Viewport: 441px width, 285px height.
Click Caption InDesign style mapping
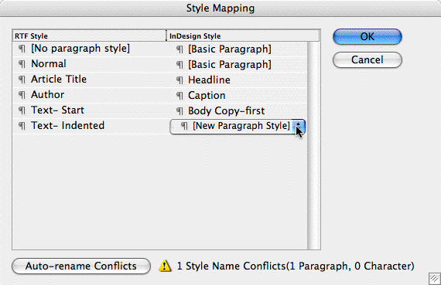(x=207, y=96)
